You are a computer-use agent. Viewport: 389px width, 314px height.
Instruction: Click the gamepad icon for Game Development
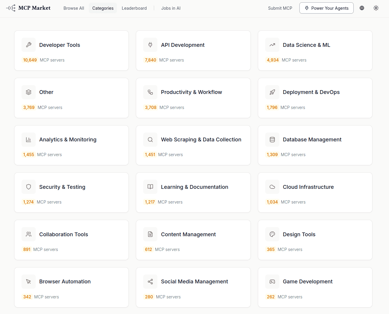tap(272, 282)
